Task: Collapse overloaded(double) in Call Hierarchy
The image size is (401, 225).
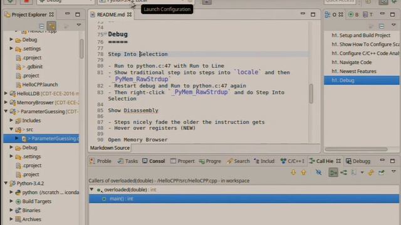Action: pyautogui.click(x=91, y=189)
